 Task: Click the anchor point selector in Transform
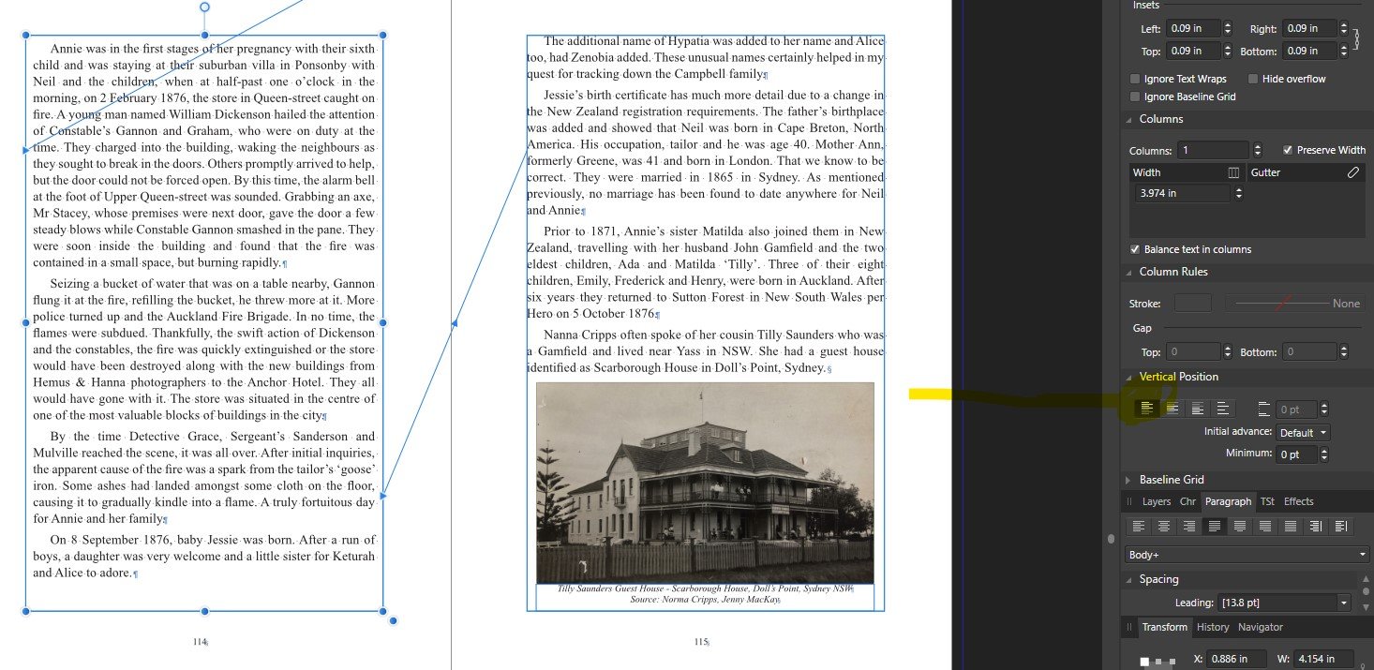(1159, 661)
